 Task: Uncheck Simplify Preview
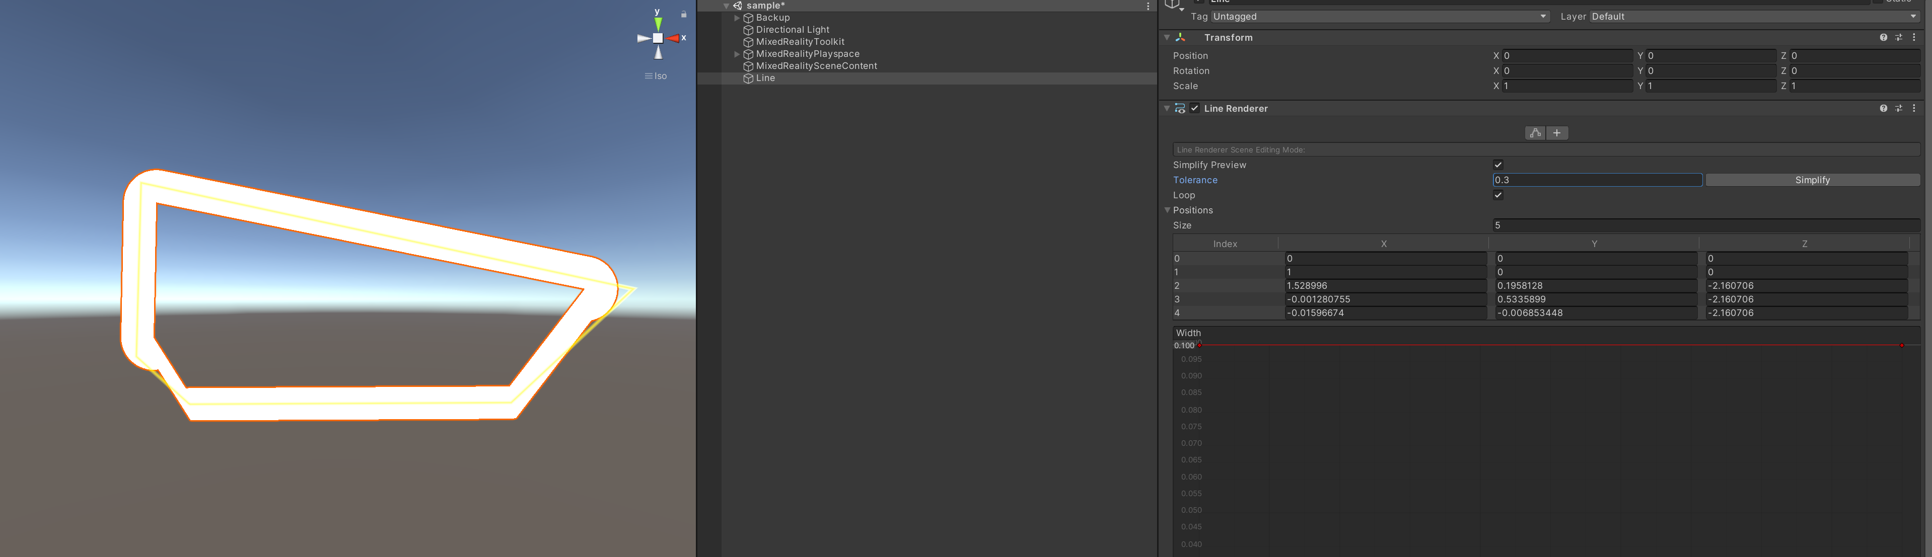click(x=1498, y=164)
